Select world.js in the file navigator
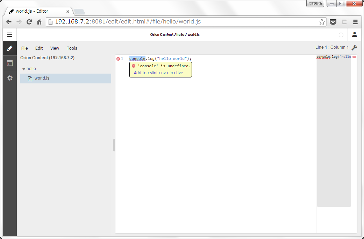This screenshot has width=364, height=239. tap(42, 78)
